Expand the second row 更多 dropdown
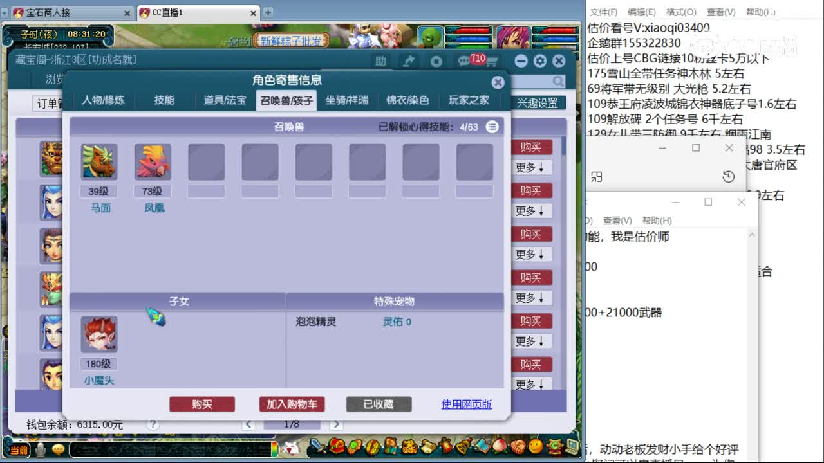Screen dimensions: 824x463 click(x=530, y=211)
